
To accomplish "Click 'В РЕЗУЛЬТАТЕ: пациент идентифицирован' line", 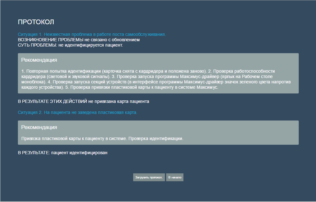I will pyautogui.click(x=63, y=153).
